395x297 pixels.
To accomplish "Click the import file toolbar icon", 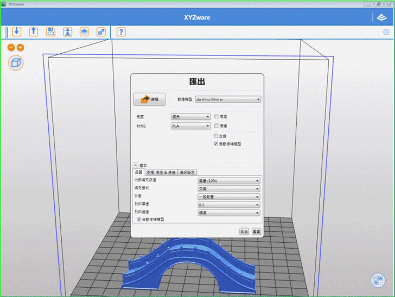I will [x=16, y=31].
